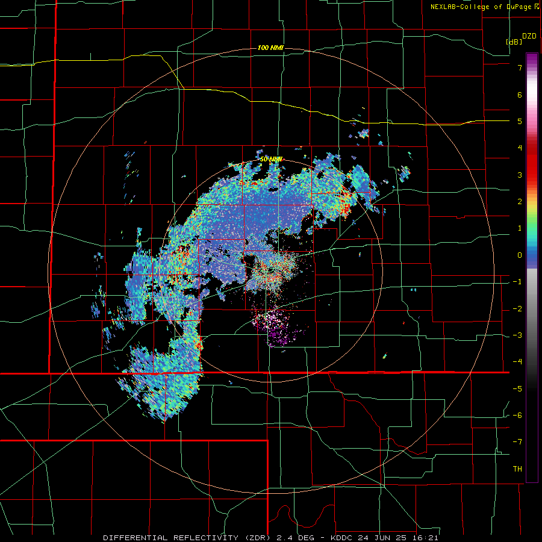Select the DZD product label
The width and height of the screenshot is (542, 542).
click(x=529, y=36)
